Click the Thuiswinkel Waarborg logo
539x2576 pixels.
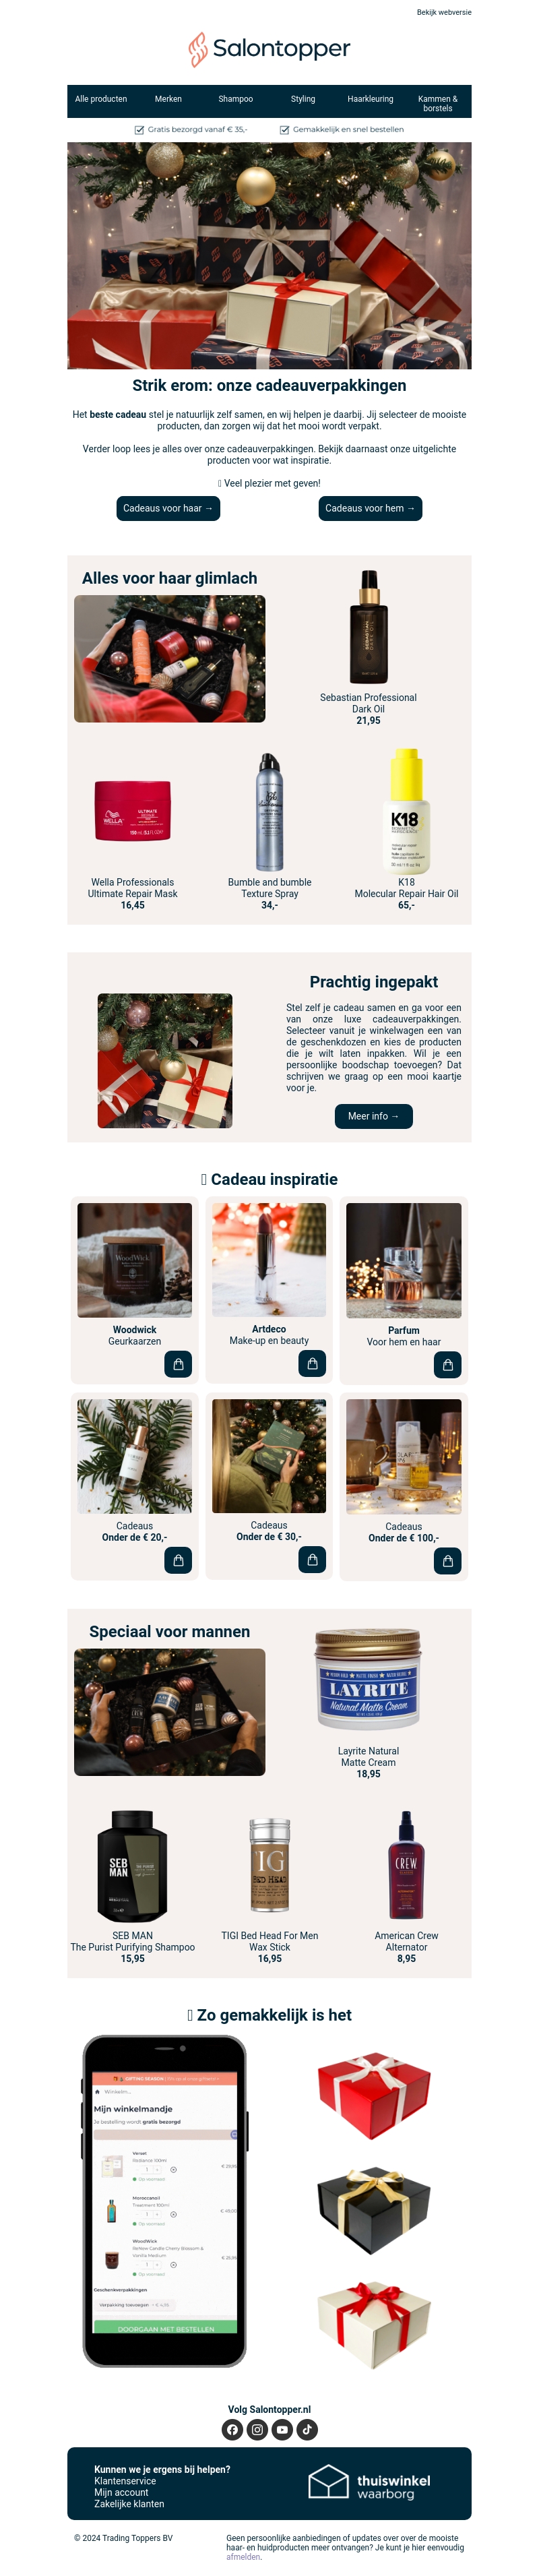pyautogui.click(x=369, y=2482)
